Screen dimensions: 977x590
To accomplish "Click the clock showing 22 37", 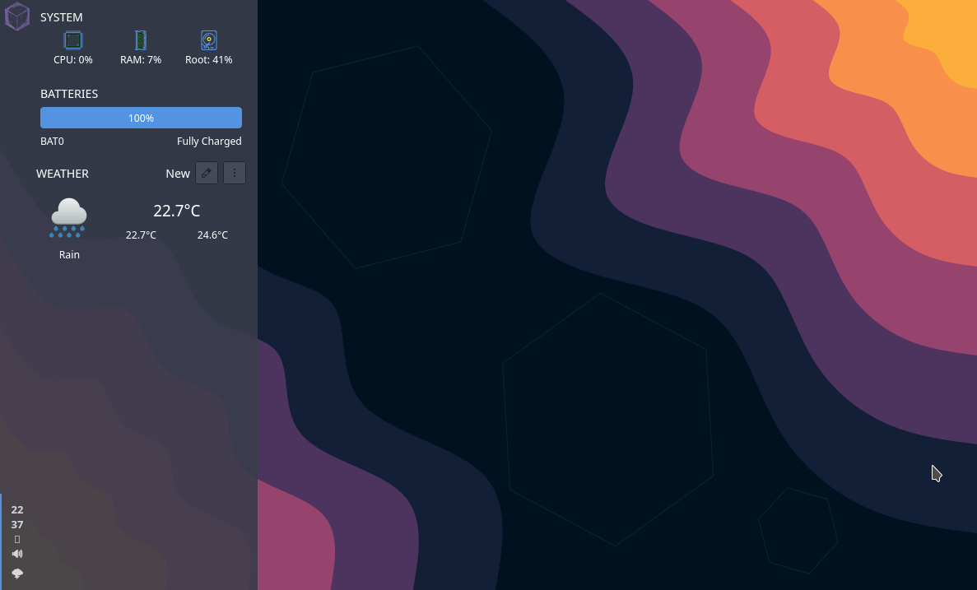I will pos(16,517).
